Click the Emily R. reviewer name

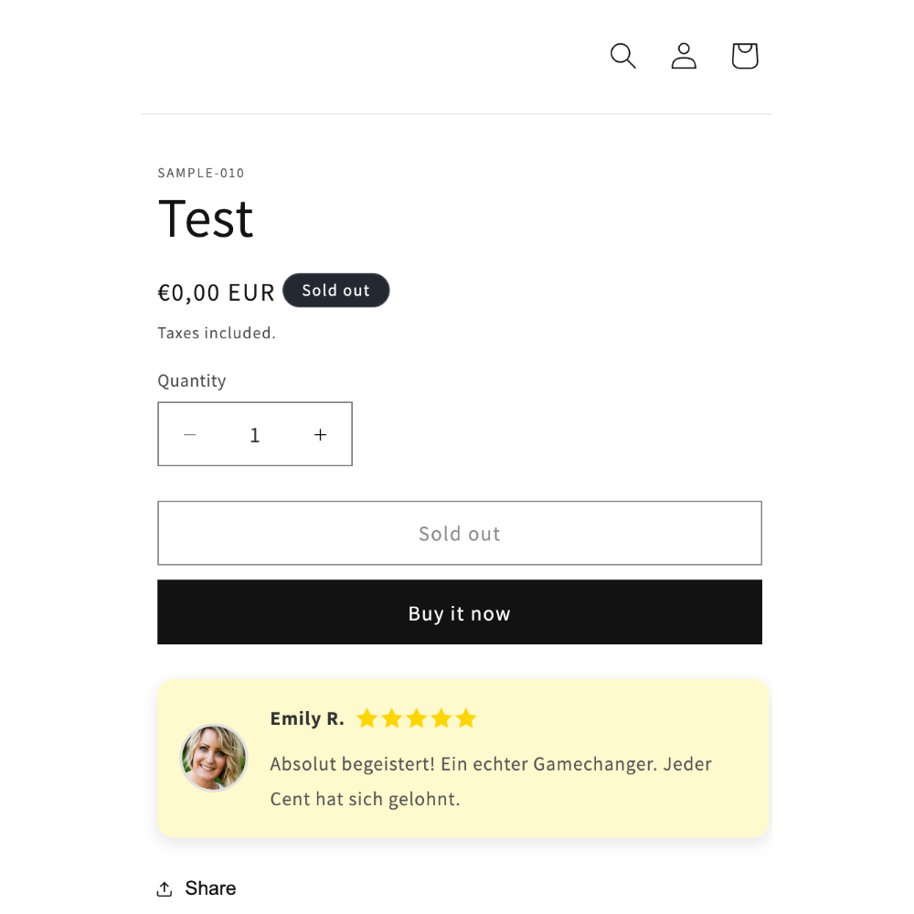pyautogui.click(x=307, y=718)
